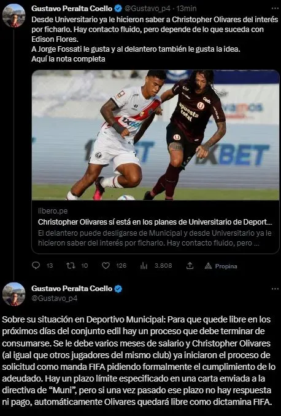281x416 pixels.
Task: Click the profile avatar of second tweet
Action: pyautogui.click(x=13, y=294)
